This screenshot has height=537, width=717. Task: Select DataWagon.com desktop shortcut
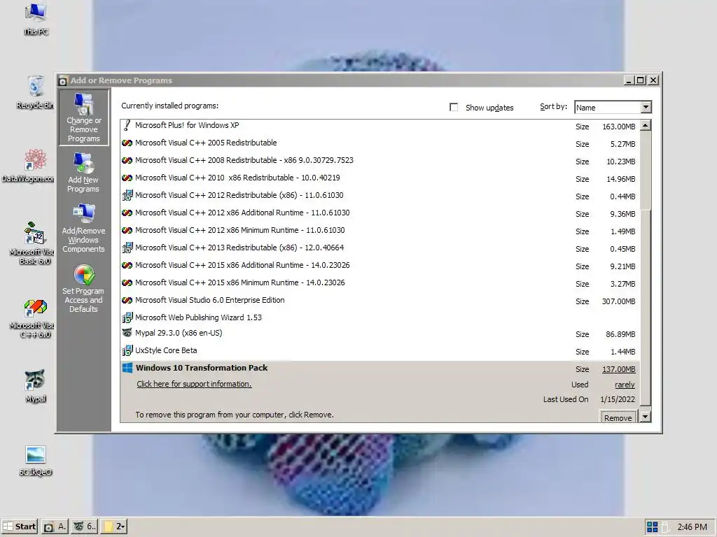(x=28, y=166)
